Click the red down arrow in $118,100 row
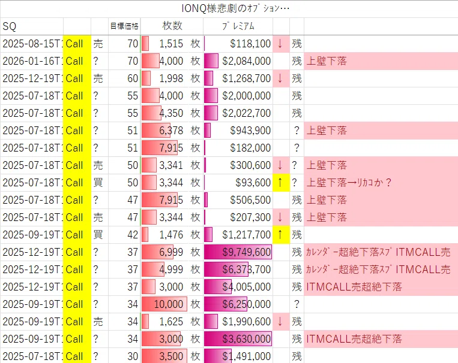Viewport: 458px width, 363px height. (x=281, y=44)
